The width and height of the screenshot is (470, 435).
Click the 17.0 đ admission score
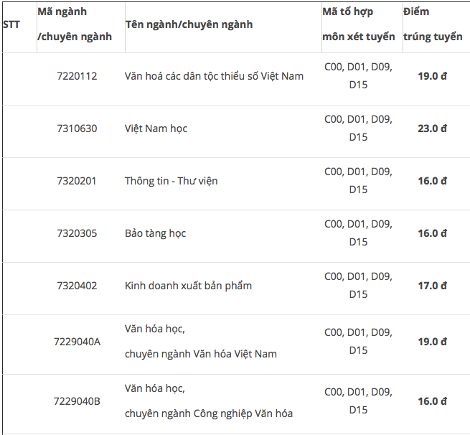tap(432, 286)
